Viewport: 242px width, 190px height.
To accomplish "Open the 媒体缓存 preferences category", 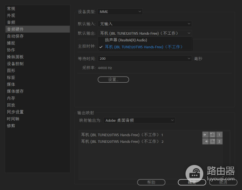I will point(38,91).
